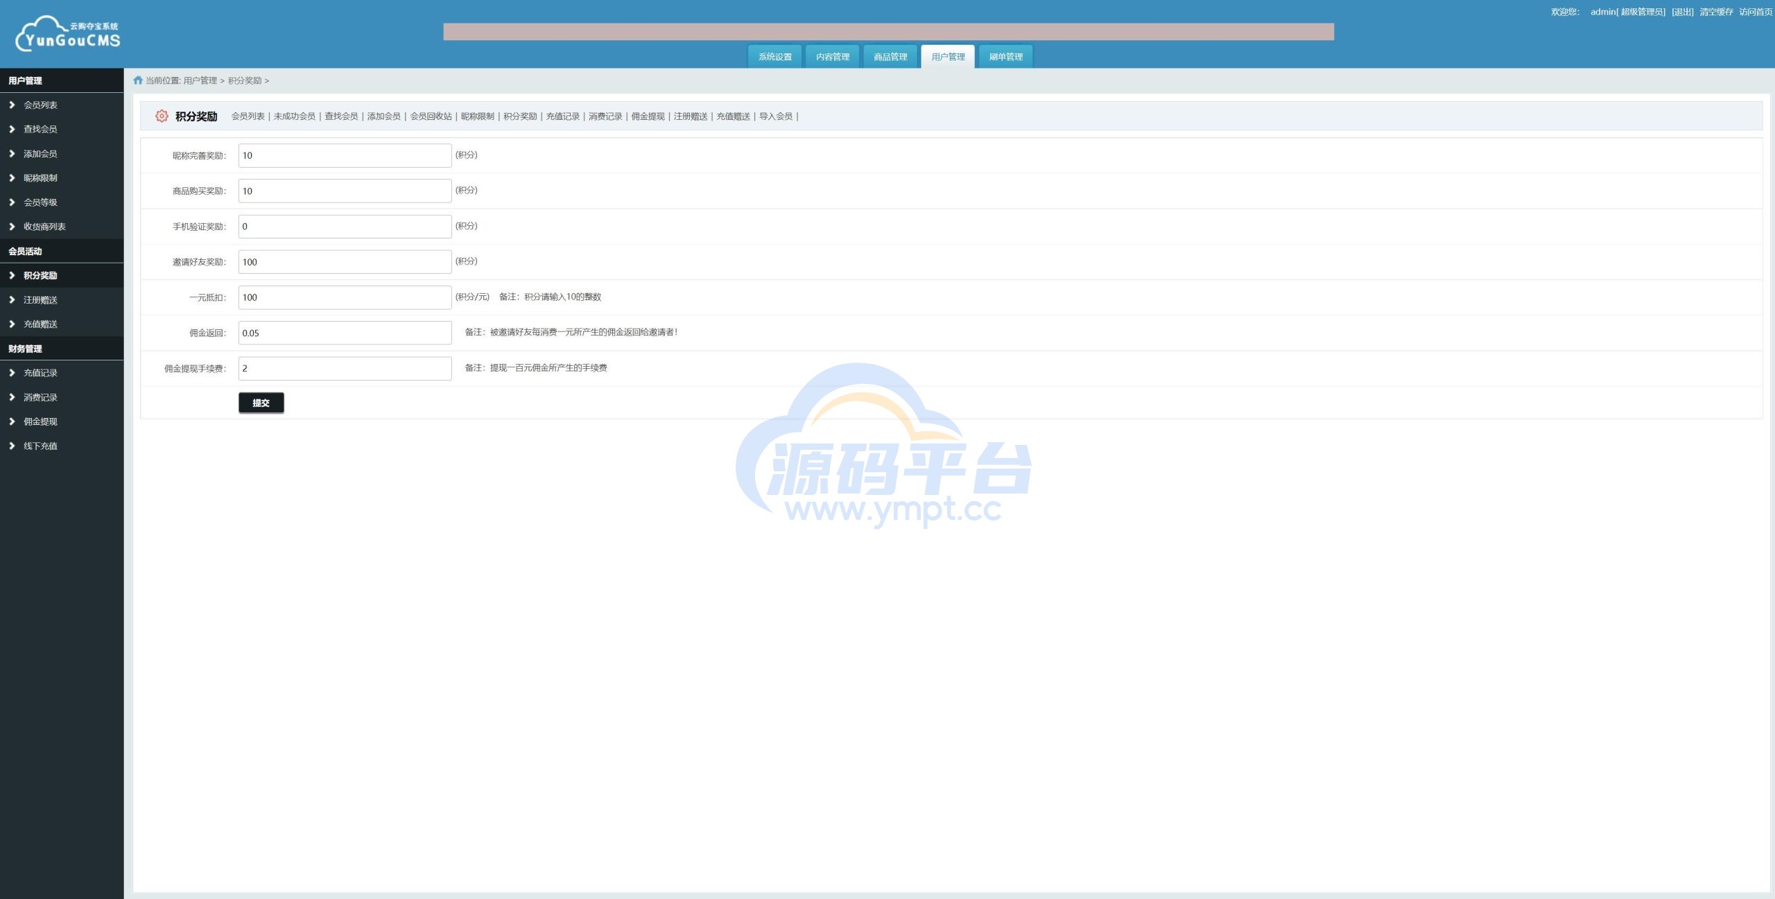Click the orange gear icon beside 积分奖励

[x=162, y=116]
